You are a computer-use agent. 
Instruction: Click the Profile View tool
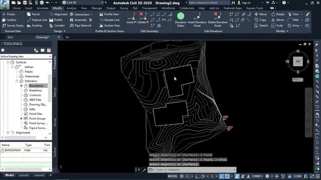click(109, 14)
